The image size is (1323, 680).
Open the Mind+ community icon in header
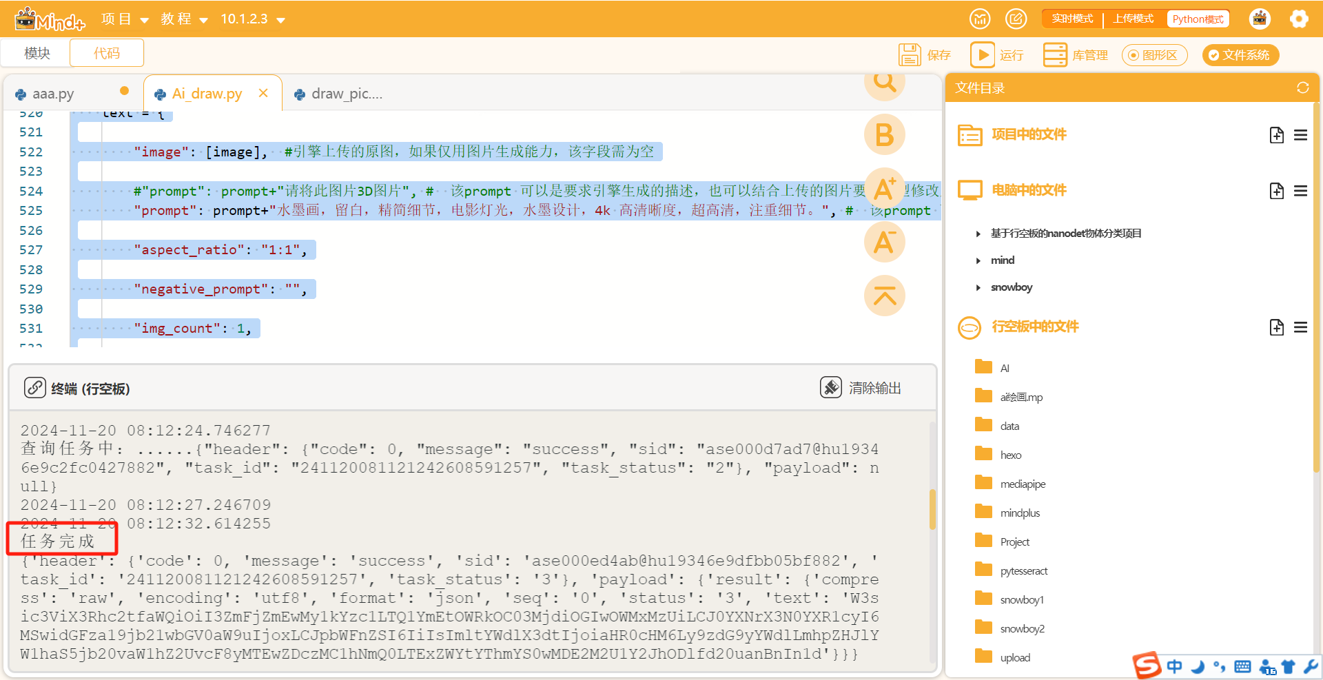click(980, 19)
